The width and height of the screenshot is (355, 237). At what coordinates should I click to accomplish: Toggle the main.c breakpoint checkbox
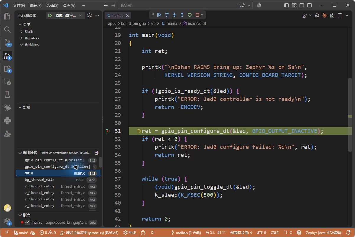(x=27, y=222)
